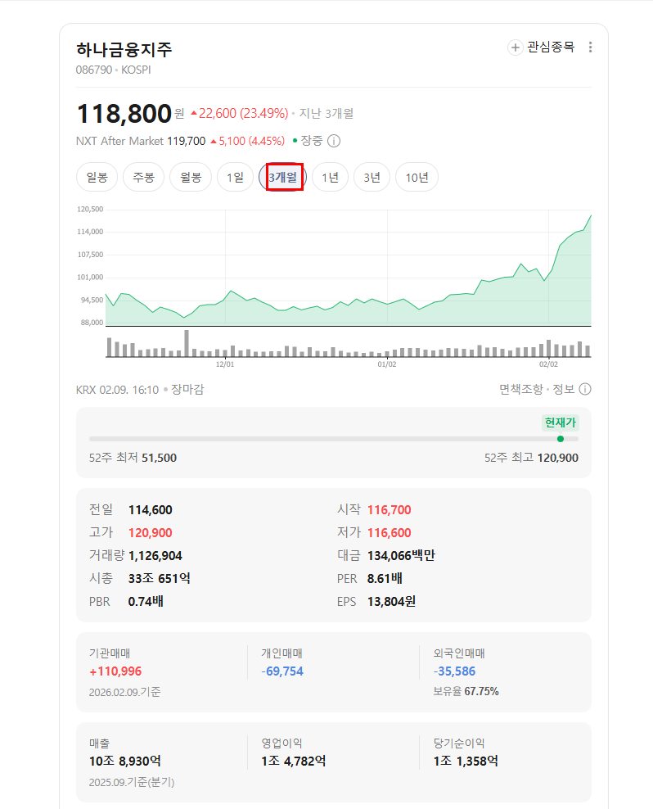This screenshot has width=653, height=809.
Task: Click the KRX 02.09. 16:10 timestamp
Action: click(x=117, y=390)
